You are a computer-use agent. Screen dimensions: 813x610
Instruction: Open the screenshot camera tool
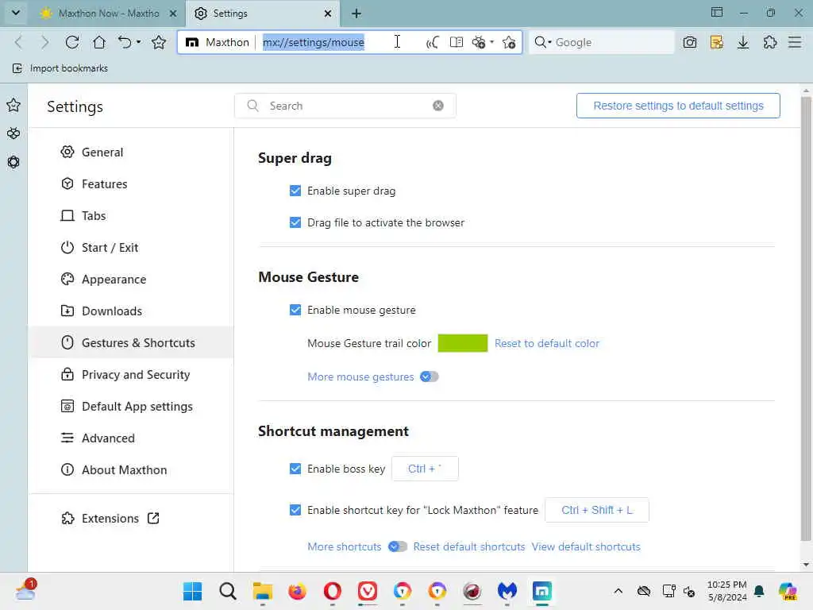(x=690, y=42)
